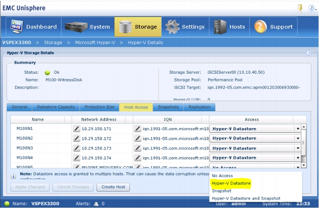Edit IQN pencil icon for M100N1 row

click(138, 128)
